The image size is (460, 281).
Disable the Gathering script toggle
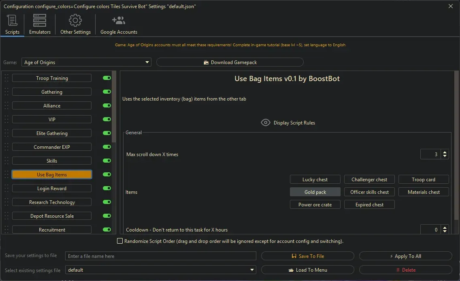[106, 92]
